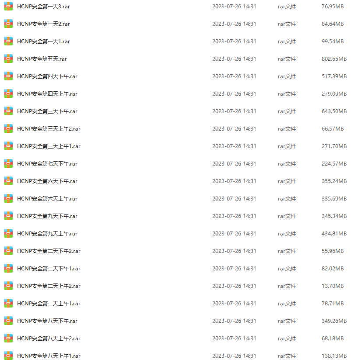This screenshot has height=363, width=351.
Task: Click the file size 76.95MB
Action: (333, 7)
